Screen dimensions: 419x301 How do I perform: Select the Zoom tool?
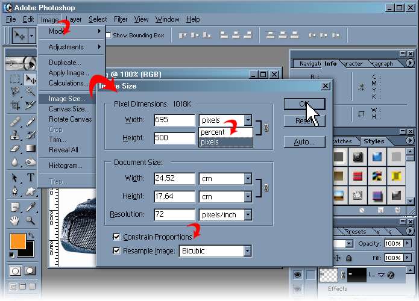30,220
